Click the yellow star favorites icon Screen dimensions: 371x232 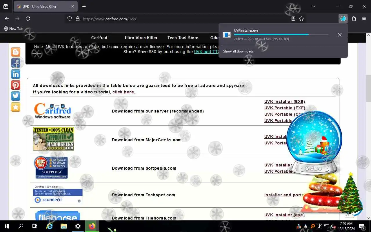point(16,107)
